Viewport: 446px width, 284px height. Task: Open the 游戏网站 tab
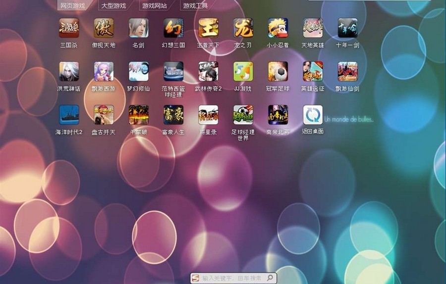[155, 5]
